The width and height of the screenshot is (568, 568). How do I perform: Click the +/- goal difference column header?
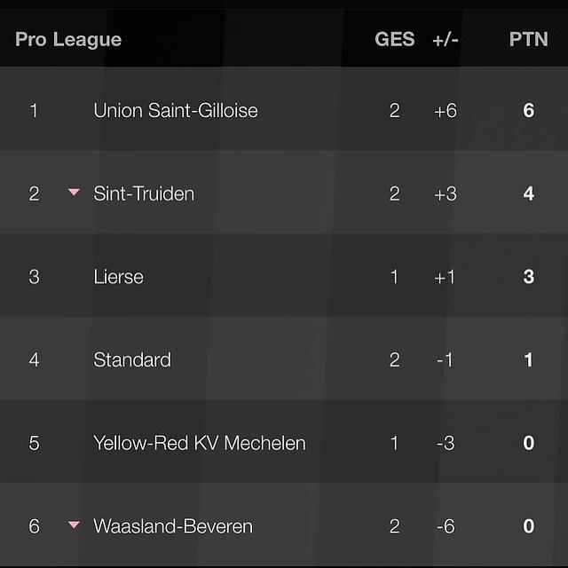point(445,39)
